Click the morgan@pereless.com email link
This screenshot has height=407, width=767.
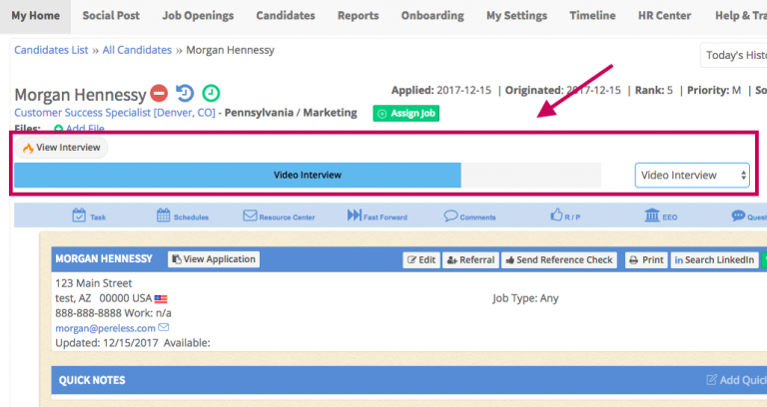(105, 328)
